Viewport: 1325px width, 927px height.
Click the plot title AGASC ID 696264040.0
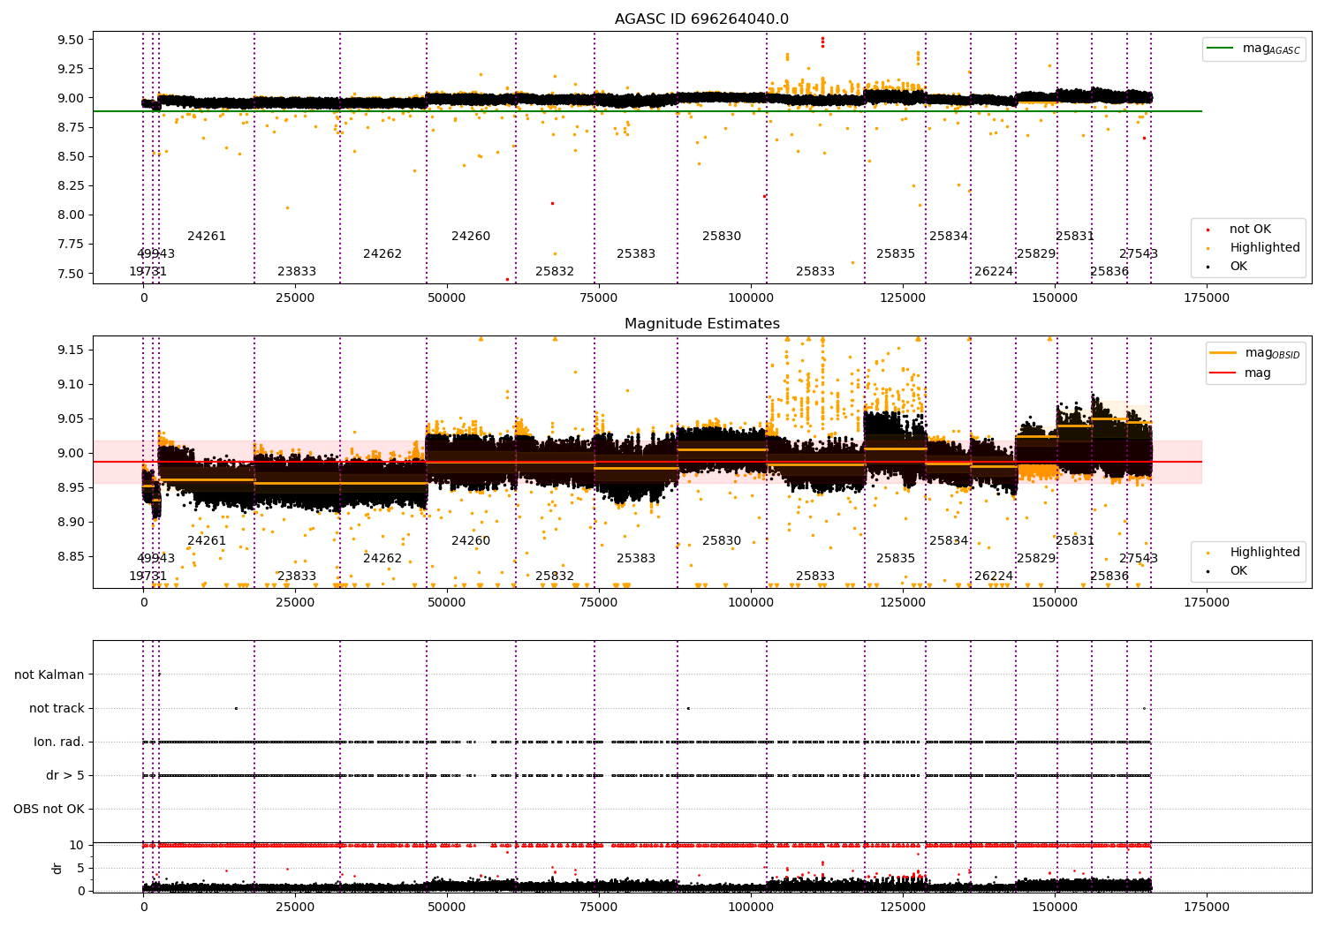pyautogui.click(x=701, y=19)
